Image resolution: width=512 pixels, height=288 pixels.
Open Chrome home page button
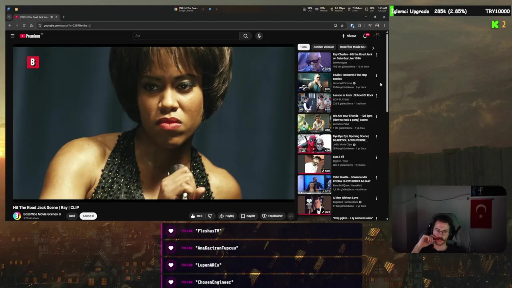[31, 26]
